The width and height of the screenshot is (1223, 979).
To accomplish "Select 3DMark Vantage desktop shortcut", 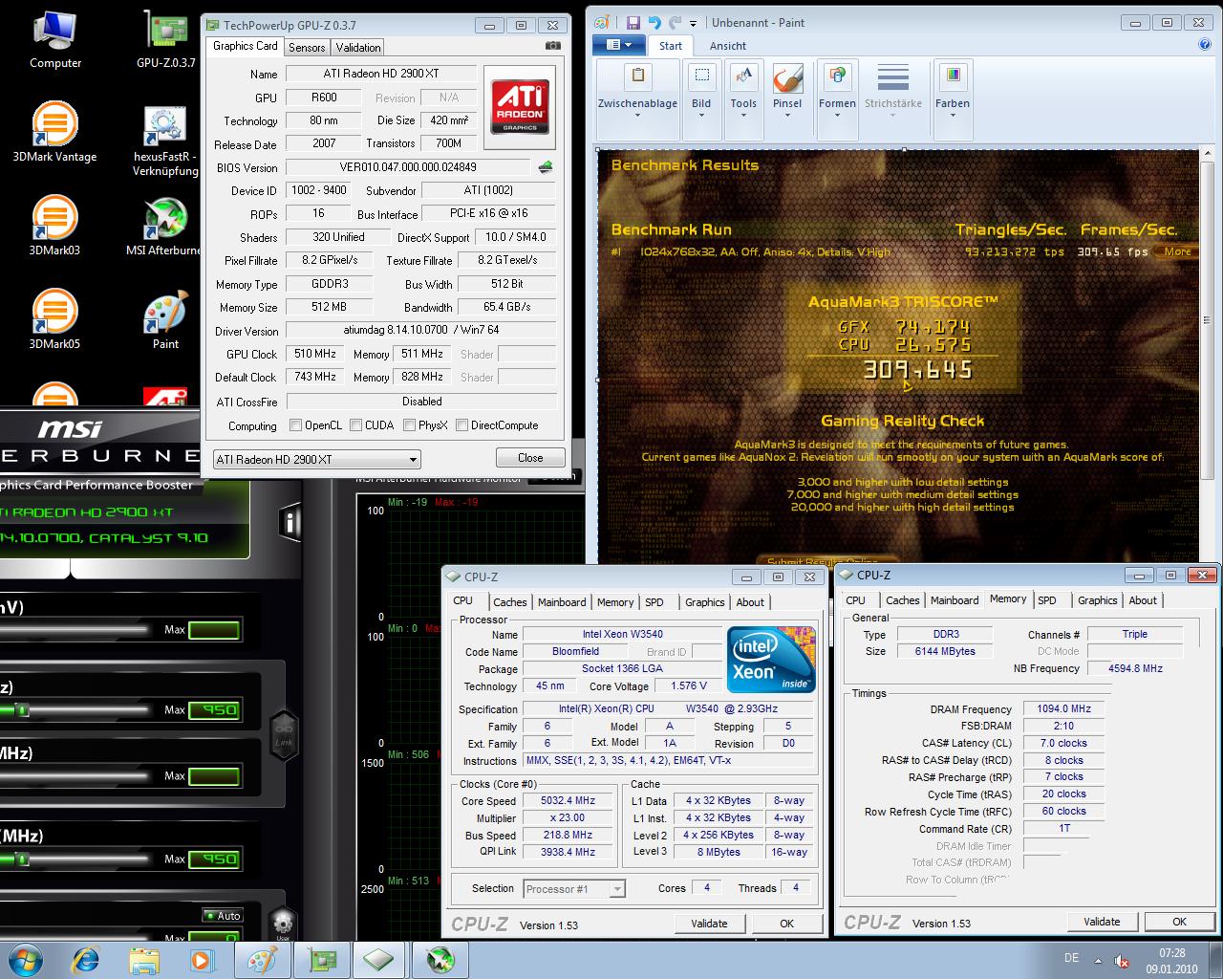I will (55, 134).
